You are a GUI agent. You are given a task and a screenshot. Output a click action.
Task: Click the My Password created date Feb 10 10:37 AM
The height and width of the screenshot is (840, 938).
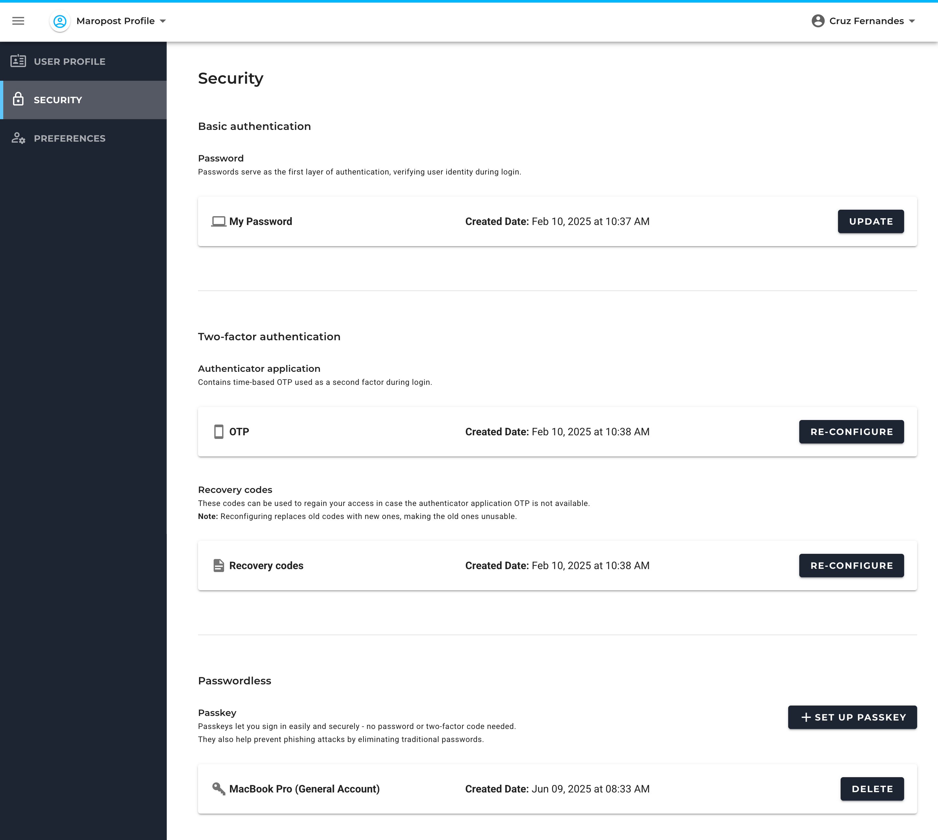pyautogui.click(x=590, y=221)
